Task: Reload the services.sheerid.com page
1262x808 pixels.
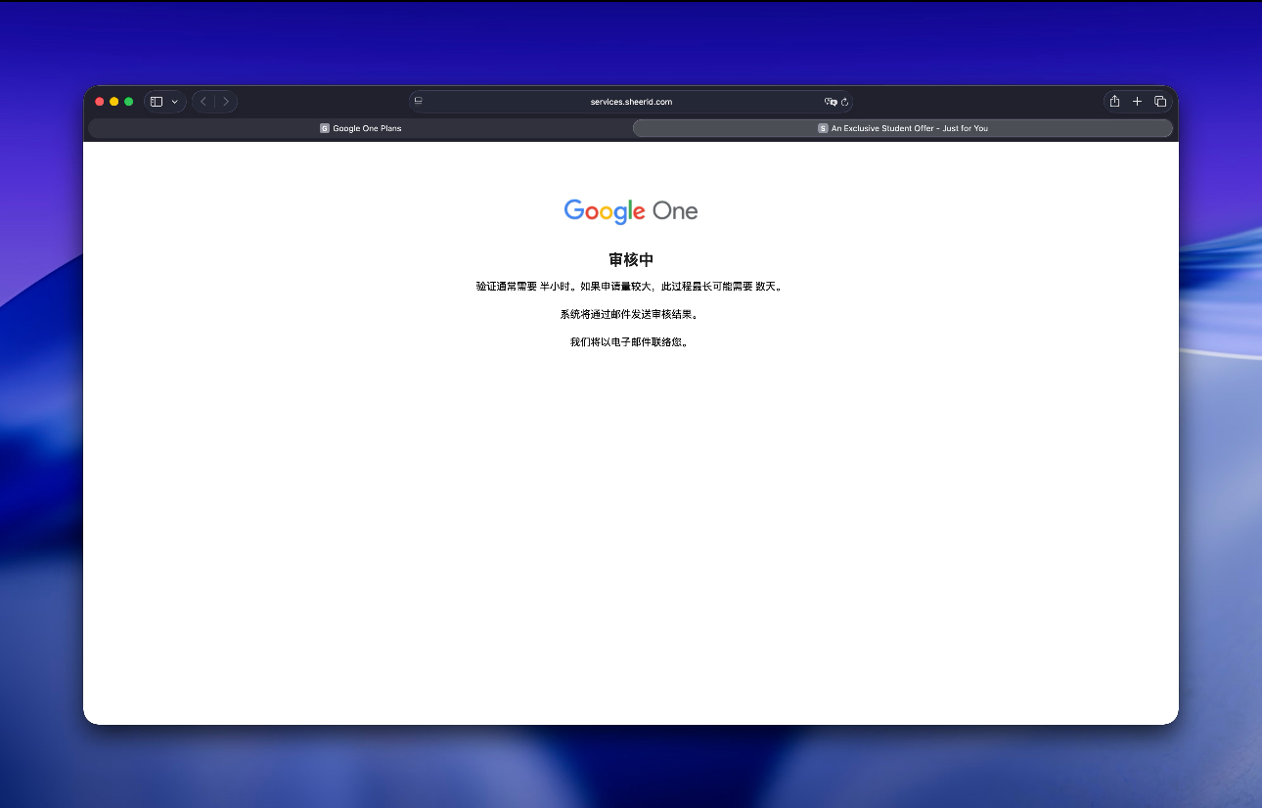Action: click(845, 101)
